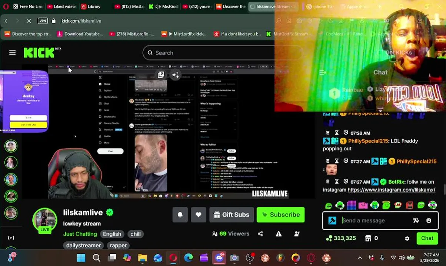Click the BotRix username in chat
This screenshot has height=266, width=446.
396,182
